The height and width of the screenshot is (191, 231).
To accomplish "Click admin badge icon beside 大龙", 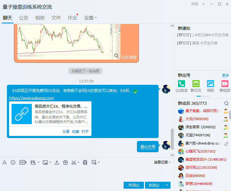I will pos(226,119).
